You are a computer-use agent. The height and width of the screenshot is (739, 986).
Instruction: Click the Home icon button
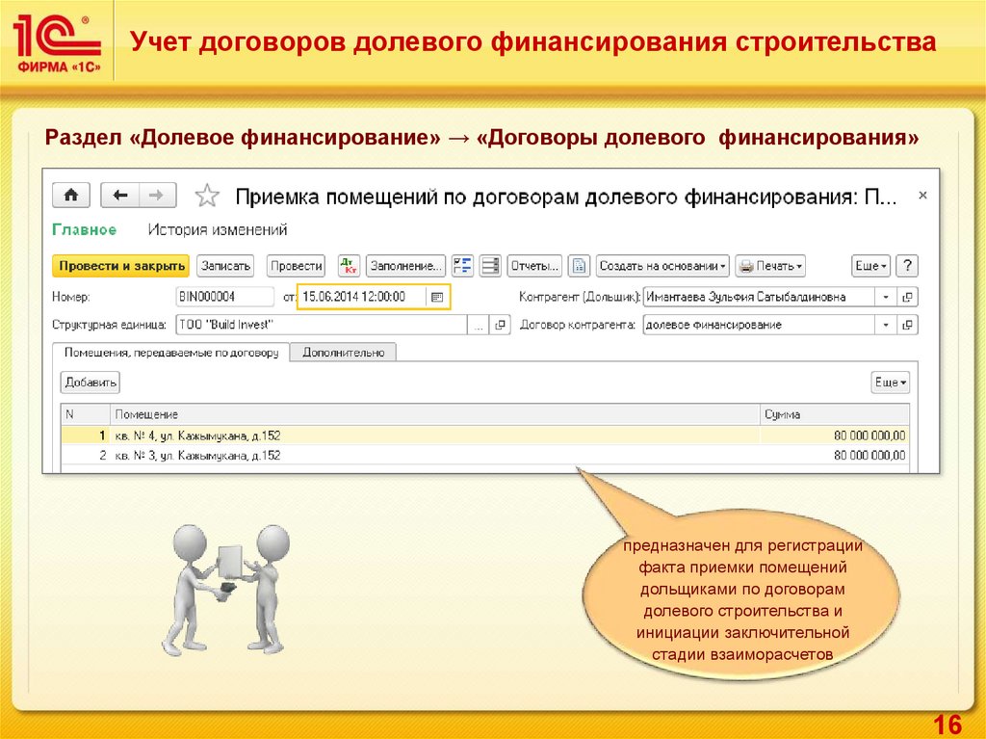tap(70, 196)
